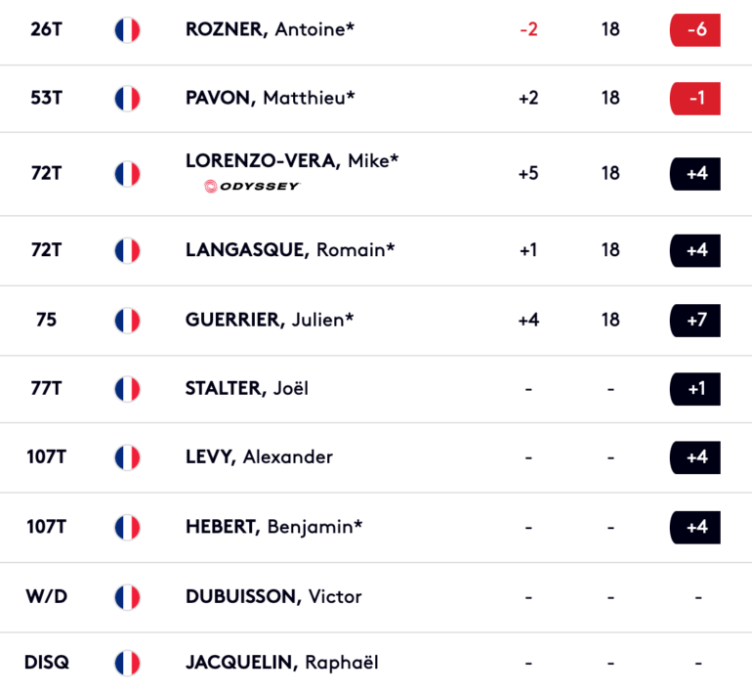752x692 pixels.
Task: Open HEBERT, Benjamin player link
Action: (x=273, y=527)
